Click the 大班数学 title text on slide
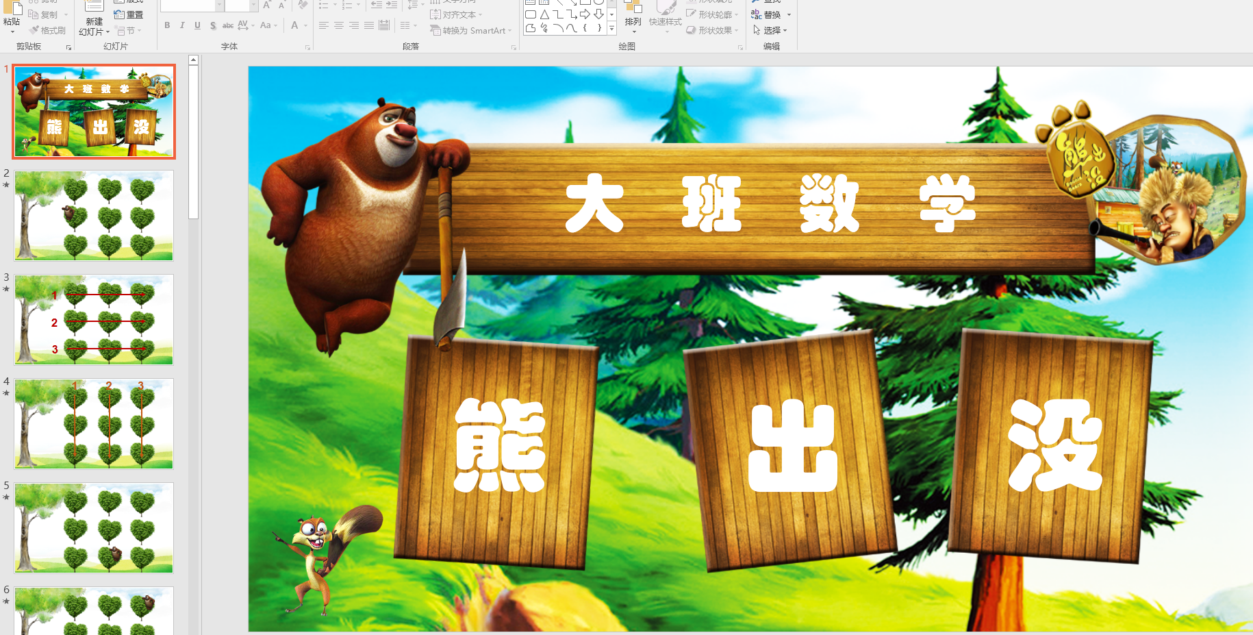1253x635 pixels. click(x=771, y=203)
